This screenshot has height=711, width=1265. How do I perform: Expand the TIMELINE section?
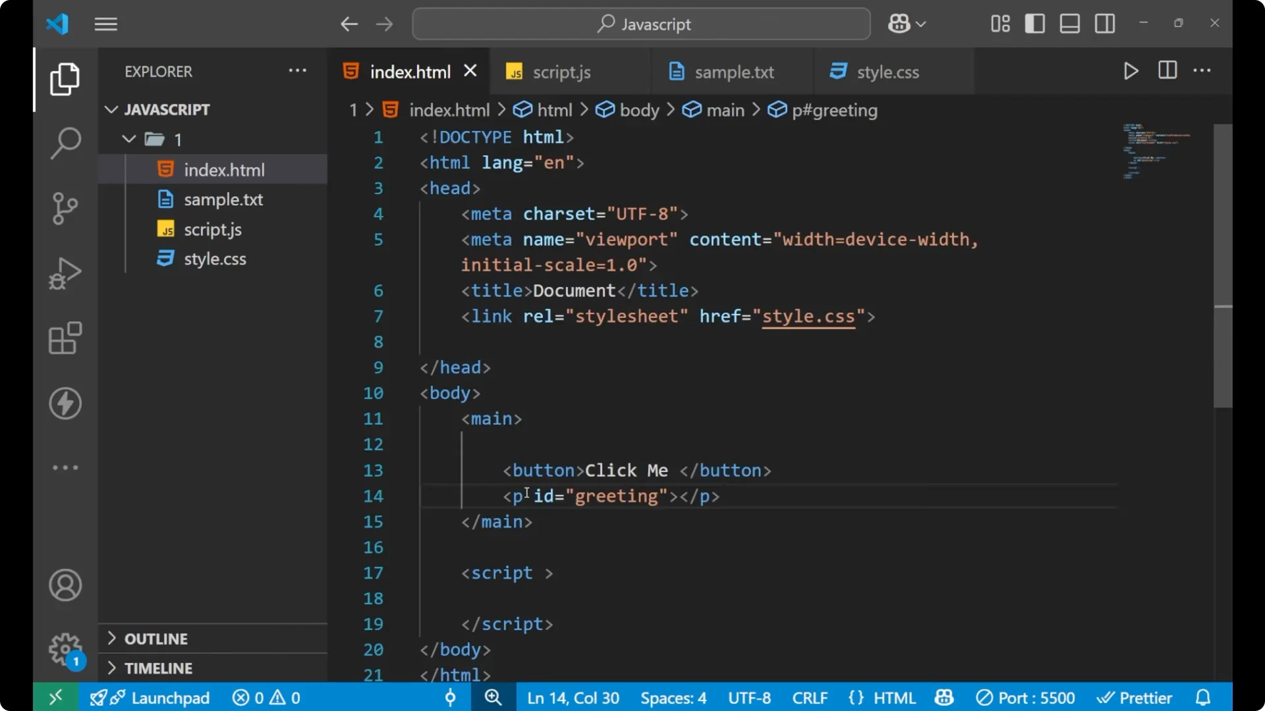[158, 668]
